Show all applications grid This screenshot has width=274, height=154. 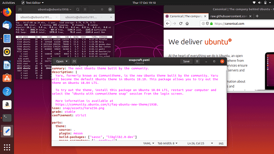pyautogui.click(x=7, y=147)
